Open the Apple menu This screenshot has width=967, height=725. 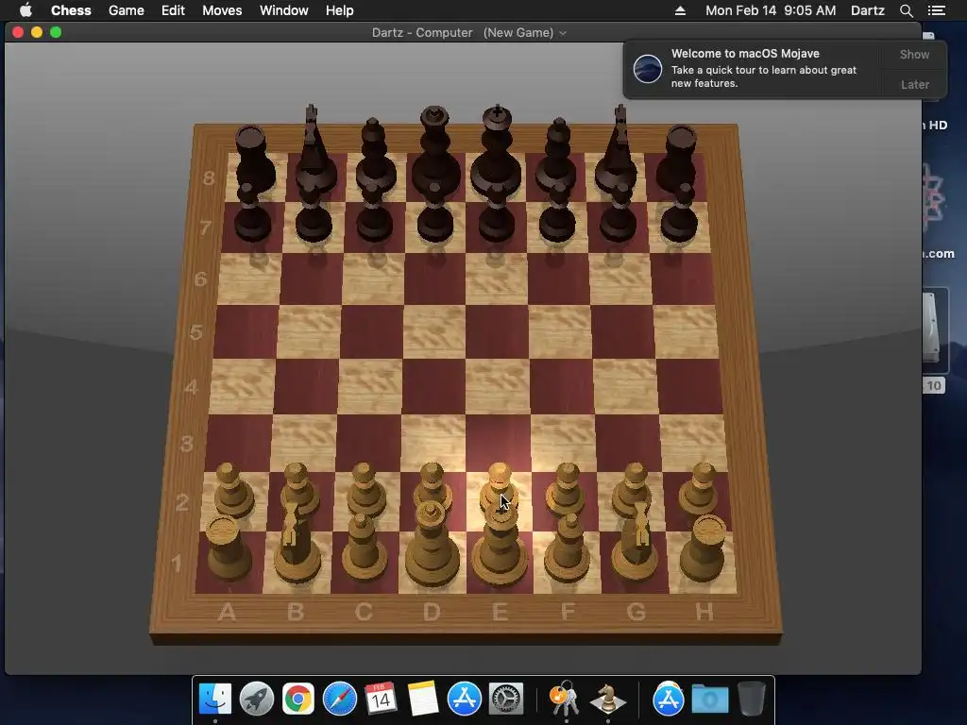tap(25, 10)
